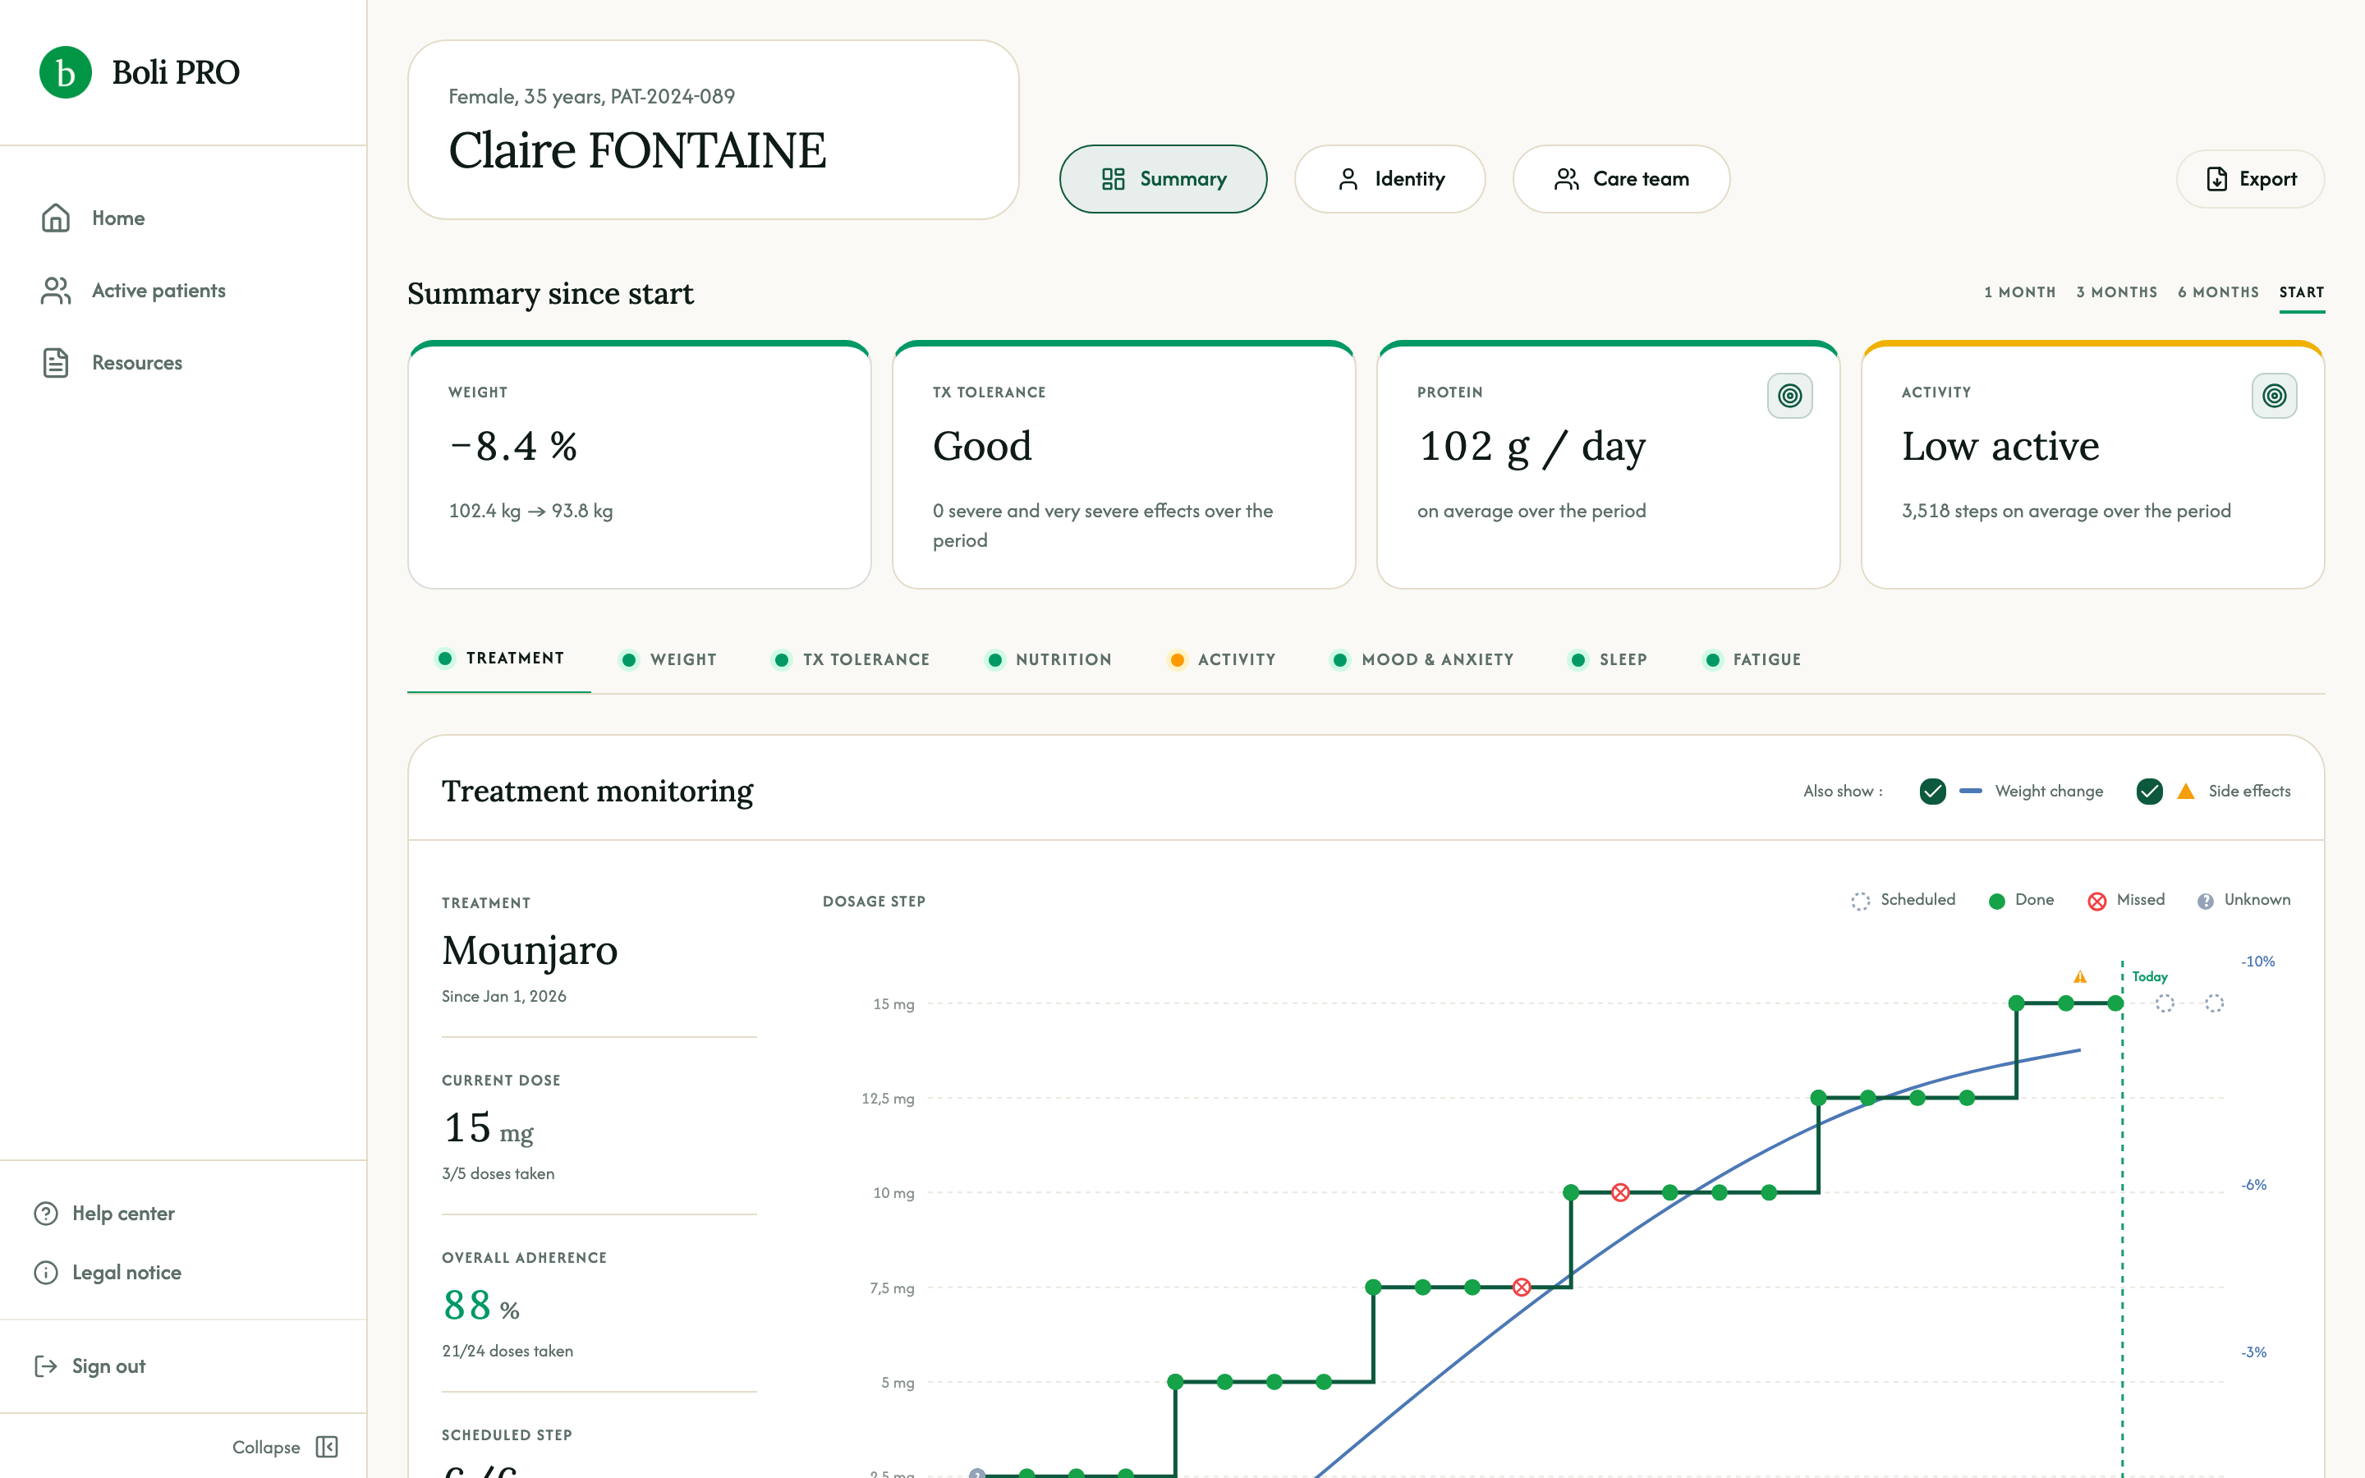Click the first scheduled dose after Today
Viewport: 2365px width, 1478px height.
click(2165, 1003)
